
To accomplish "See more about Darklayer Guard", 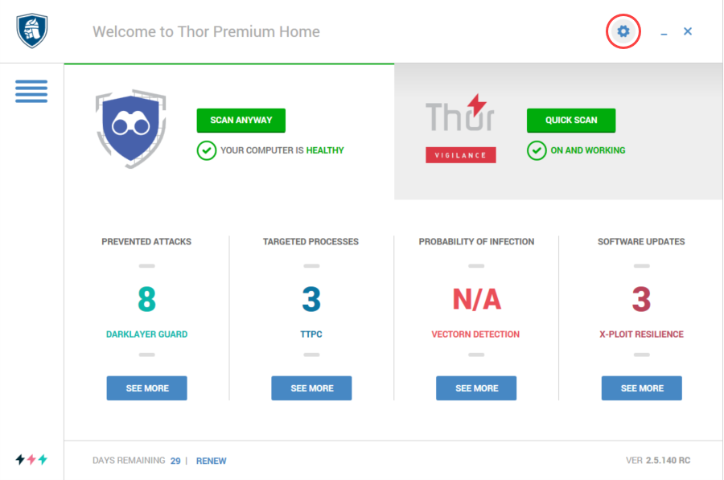I will (x=147, y=388).
